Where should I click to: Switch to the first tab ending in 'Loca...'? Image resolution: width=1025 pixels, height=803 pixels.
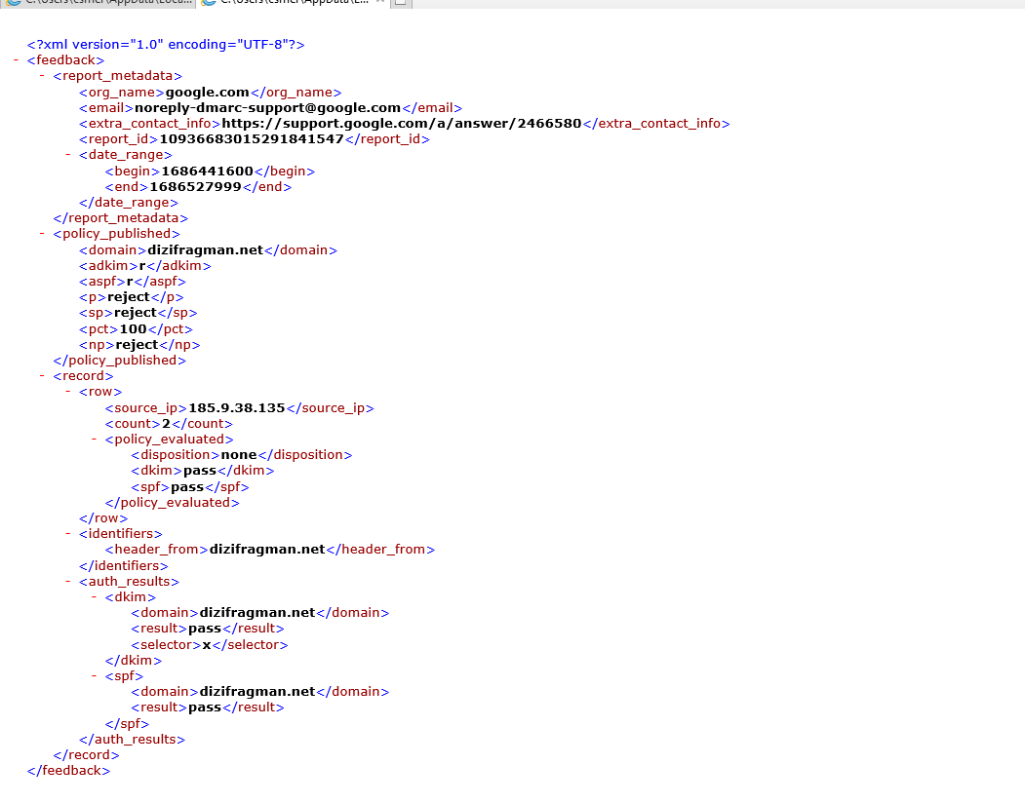click(99, 3)
